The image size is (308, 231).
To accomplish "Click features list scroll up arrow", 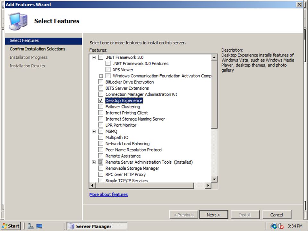I will click(214, 57).
